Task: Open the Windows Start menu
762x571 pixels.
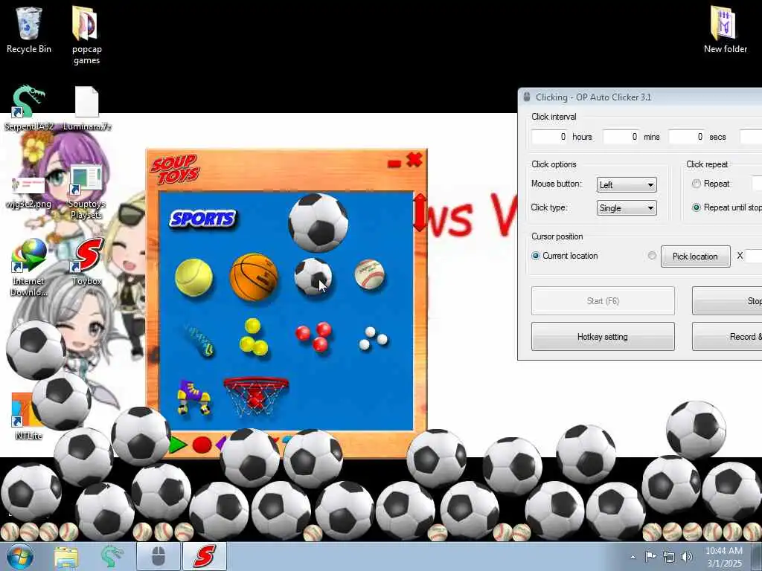Action: [x=19, y=556]
